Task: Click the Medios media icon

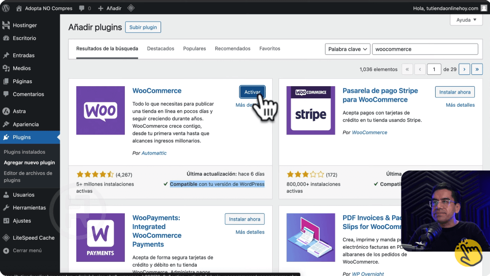Action: [x=6, y=68]
